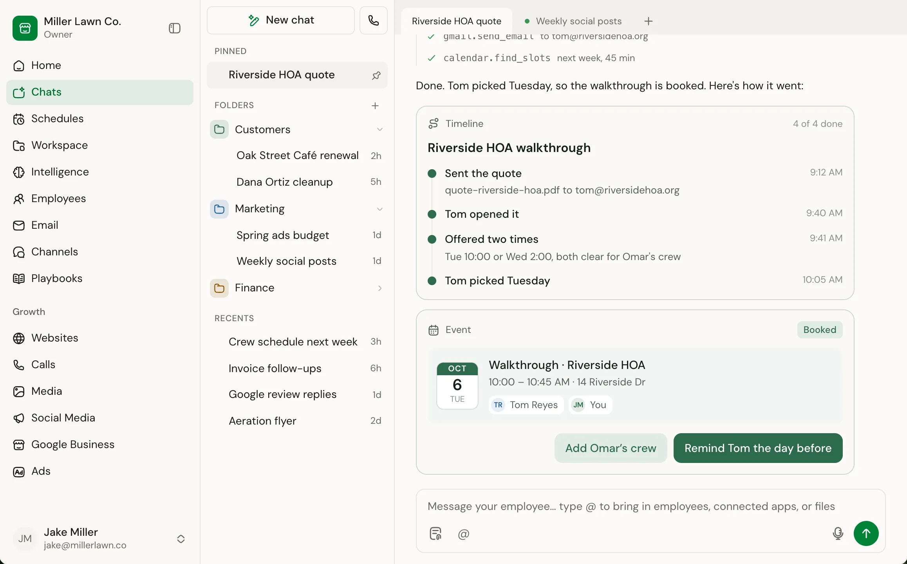
Task: Open Calls under Growth
Action: [100, 365]
